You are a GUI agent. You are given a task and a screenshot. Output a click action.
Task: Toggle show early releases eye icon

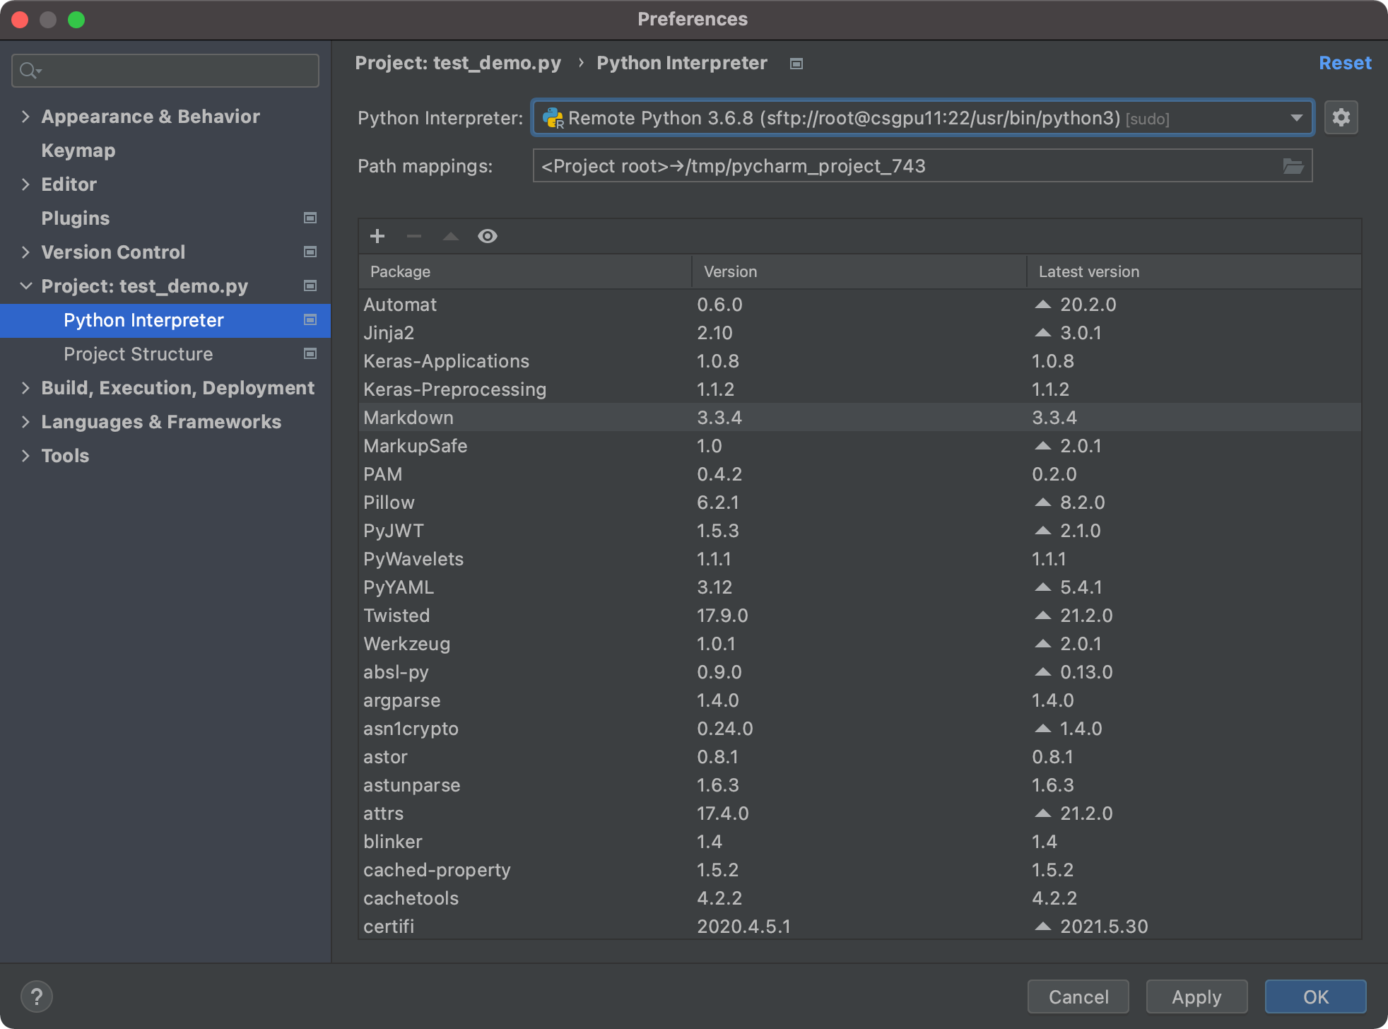488,236
